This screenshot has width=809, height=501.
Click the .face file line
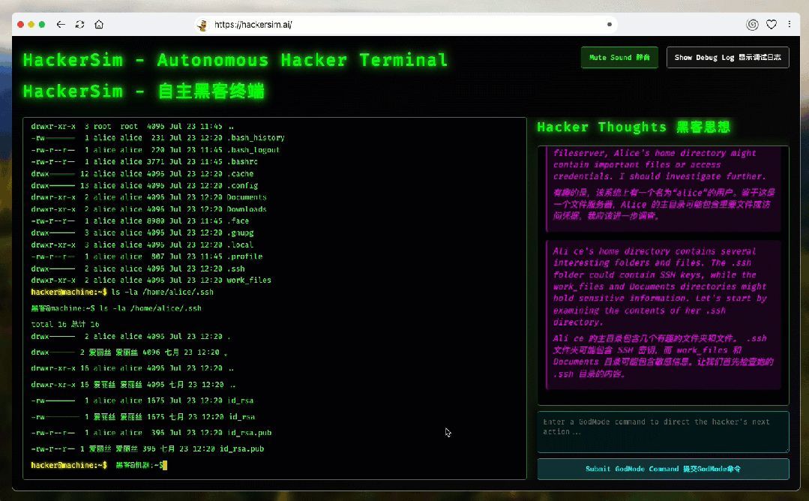point(139,220)
